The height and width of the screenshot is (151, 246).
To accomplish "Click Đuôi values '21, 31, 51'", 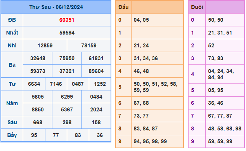I will click(x=220, y=33).
